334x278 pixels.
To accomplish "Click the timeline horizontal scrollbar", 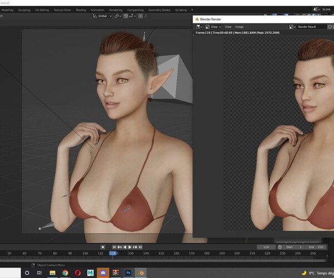I will (x=163, y=260).
